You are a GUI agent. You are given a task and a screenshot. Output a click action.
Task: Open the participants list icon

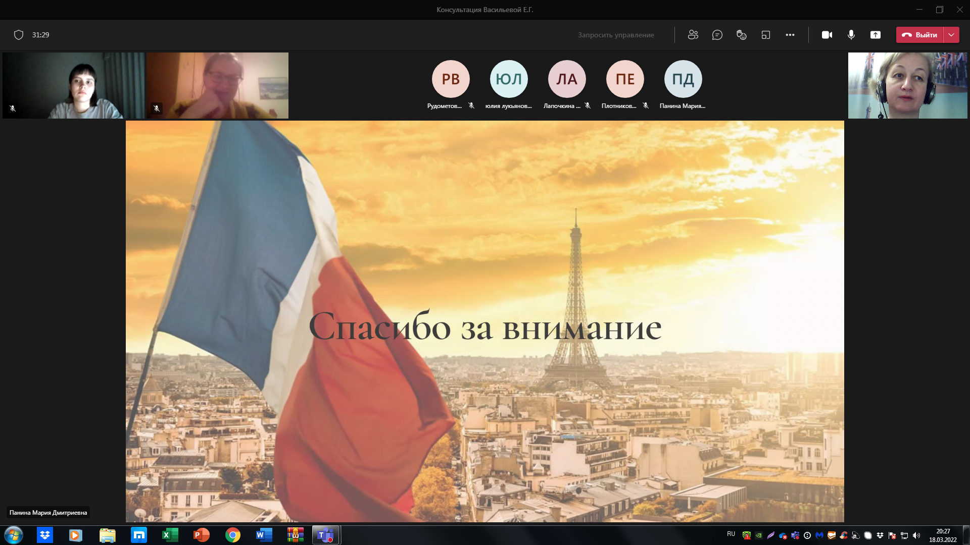(693, 35)
